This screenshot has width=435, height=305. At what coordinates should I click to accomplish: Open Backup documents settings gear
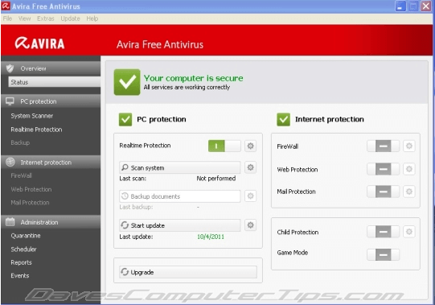250,196
